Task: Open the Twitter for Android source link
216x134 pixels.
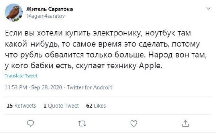Action: tap(90, 87)
